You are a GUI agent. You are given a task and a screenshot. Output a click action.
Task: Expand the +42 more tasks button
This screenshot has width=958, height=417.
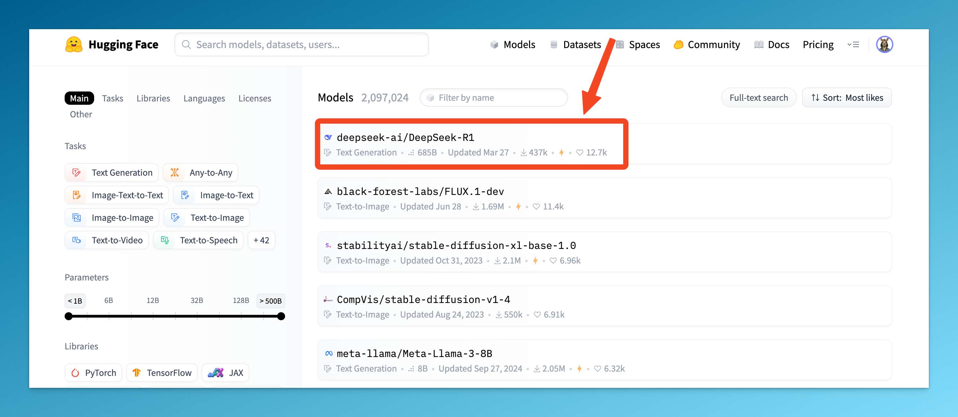[x=261, y=240]
